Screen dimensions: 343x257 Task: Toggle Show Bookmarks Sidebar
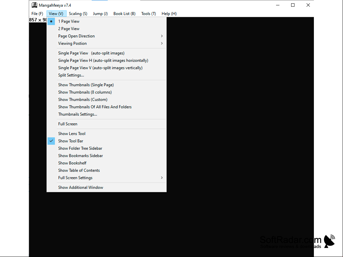106,156
